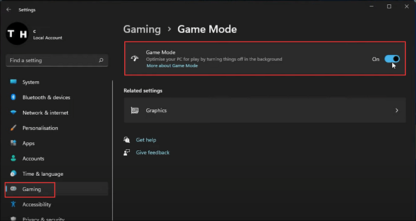Viewport: 416px width, 221px height.
Task: Click the Give feedback icon
Action: 127,152
